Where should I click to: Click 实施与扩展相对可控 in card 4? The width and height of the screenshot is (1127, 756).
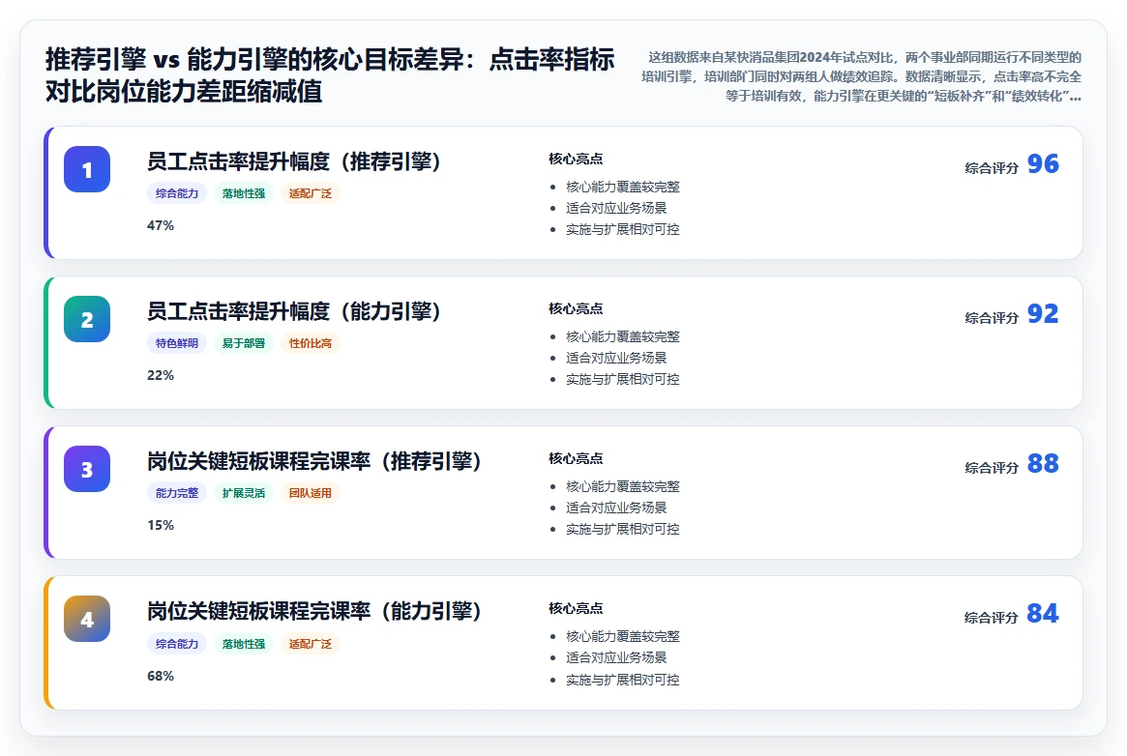pos(622,680)
